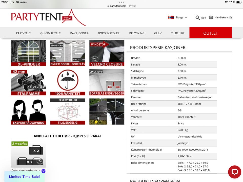Select the 'Konstruksjon i henhold til' label
This screenshot has height=182, width=243.
(147, 150)
